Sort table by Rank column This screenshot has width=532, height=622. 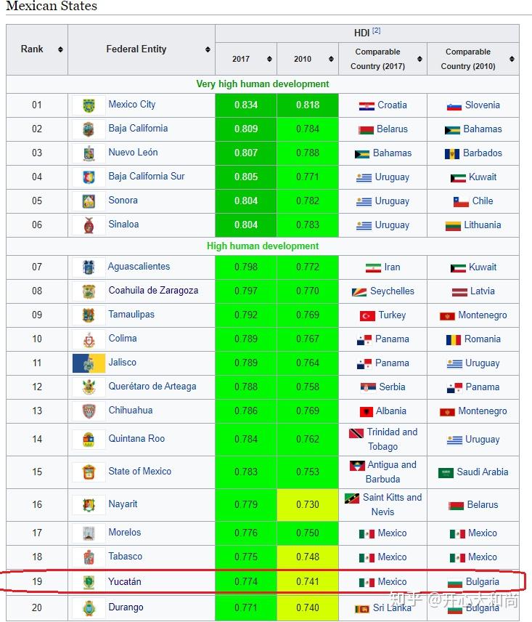click(60, 49)
